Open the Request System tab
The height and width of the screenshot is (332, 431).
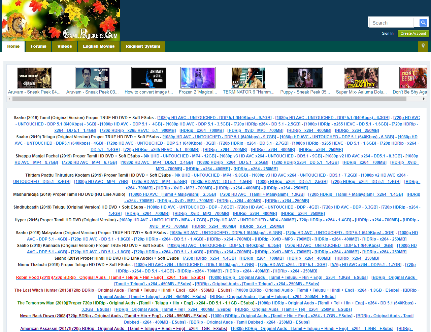pyautogui.click(x=143, y=46)
